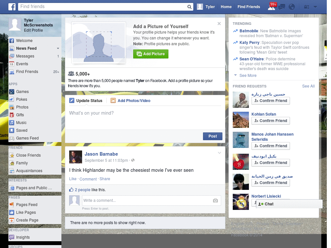This screenshot has width=331, height=248.
Task: Click the blue Post button
Action: click(213, 136)
